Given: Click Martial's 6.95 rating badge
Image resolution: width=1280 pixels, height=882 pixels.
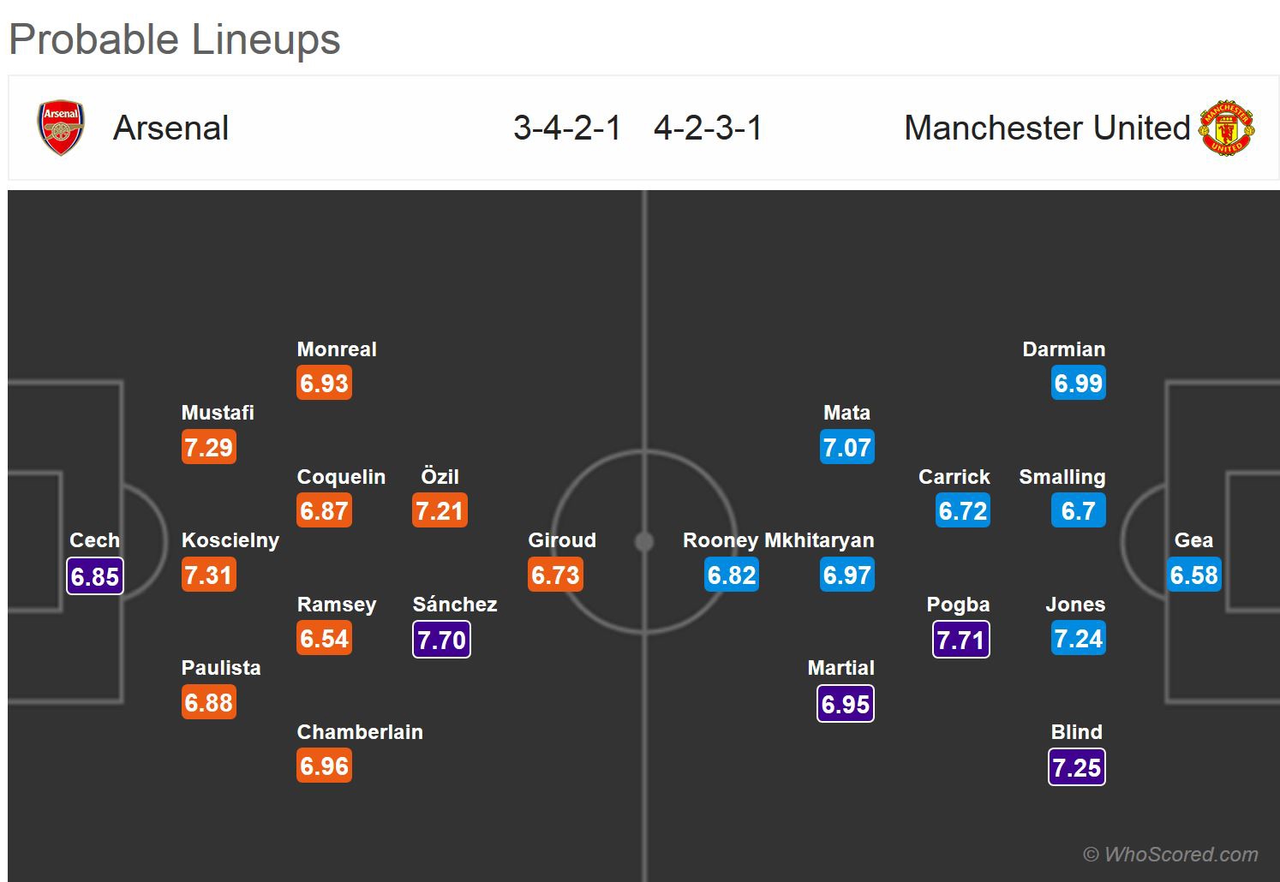Looking at the screenshot, I should (846, 704).
